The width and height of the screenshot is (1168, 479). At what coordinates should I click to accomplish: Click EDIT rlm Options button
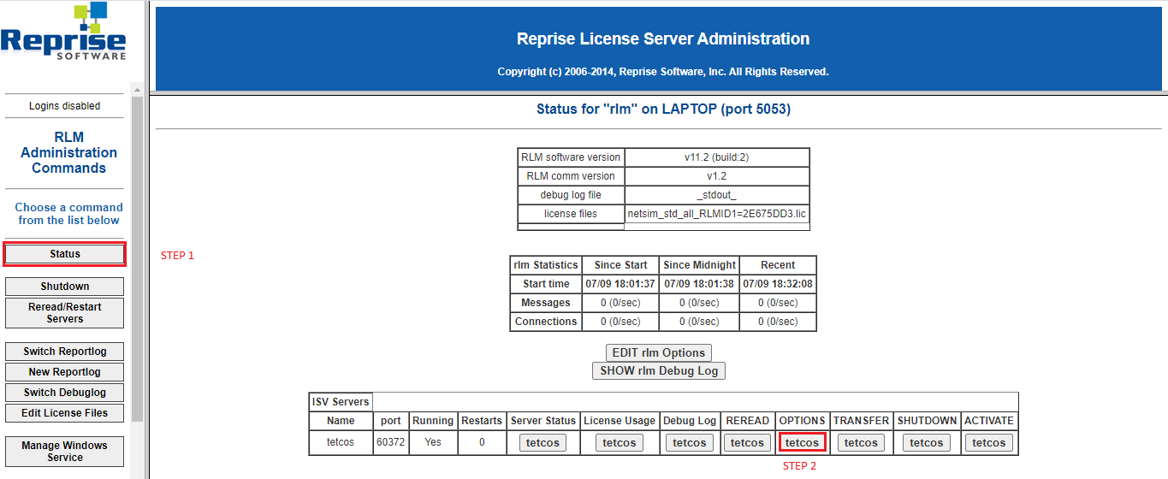point(659,352)
